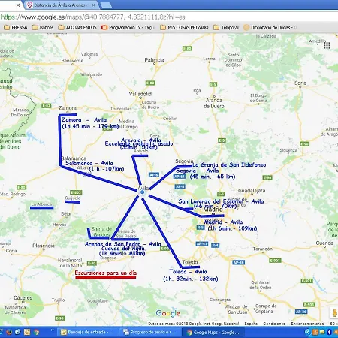Switch to Distancia de Ávila a Arenas tab
The image size is (338, 338).
point(61,5)
